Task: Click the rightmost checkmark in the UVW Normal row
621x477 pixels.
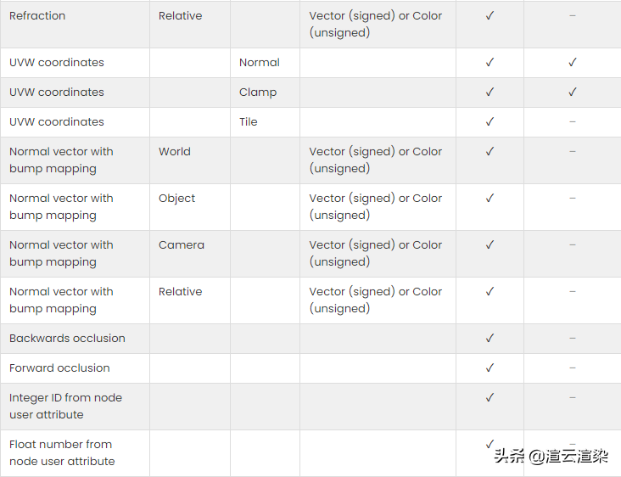Action: (x=573, y=62)
